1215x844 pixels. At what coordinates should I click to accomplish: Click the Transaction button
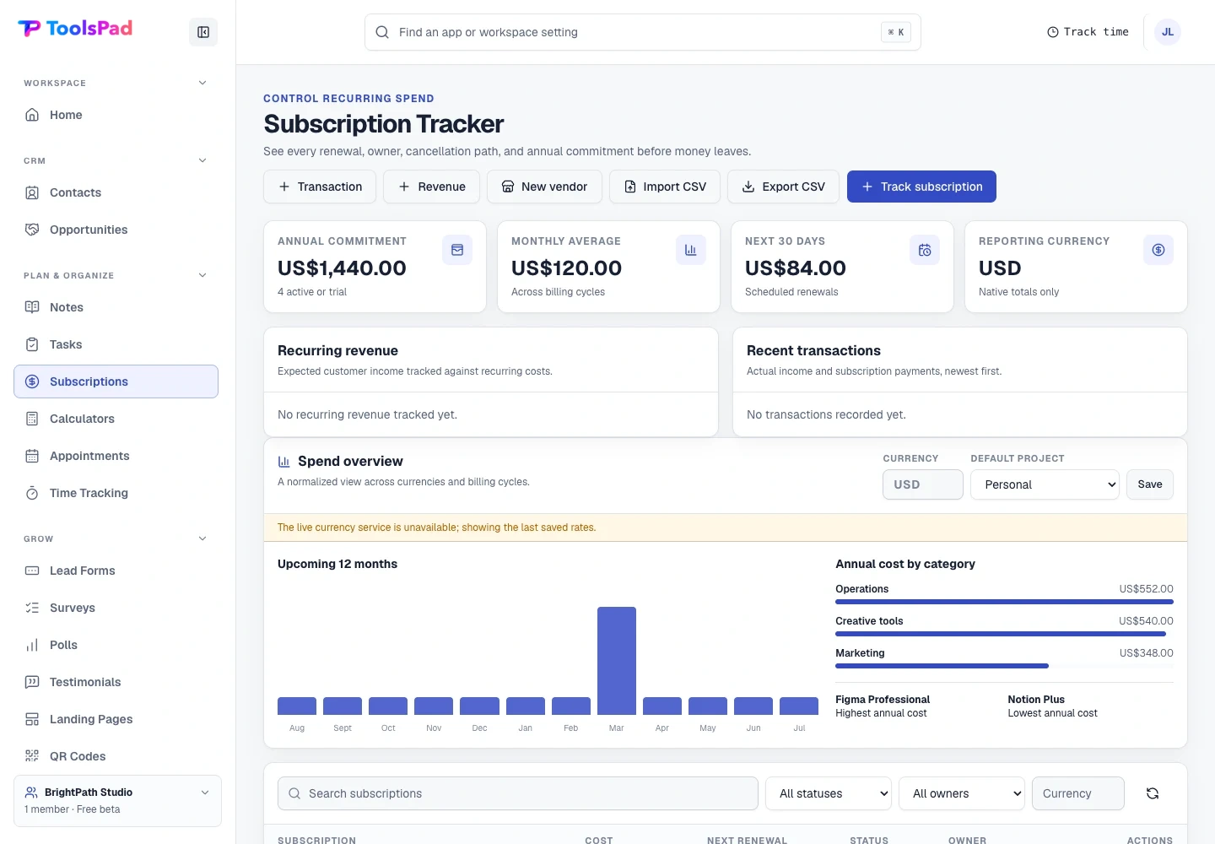[320, 187]
